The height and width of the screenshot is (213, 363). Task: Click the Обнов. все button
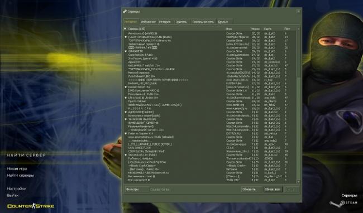pos(273,190)
